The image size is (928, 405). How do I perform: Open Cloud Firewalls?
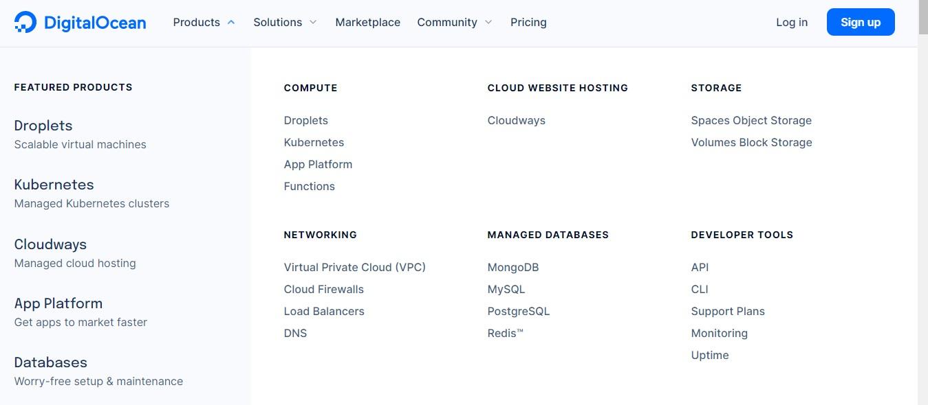(x=324, y=289)
